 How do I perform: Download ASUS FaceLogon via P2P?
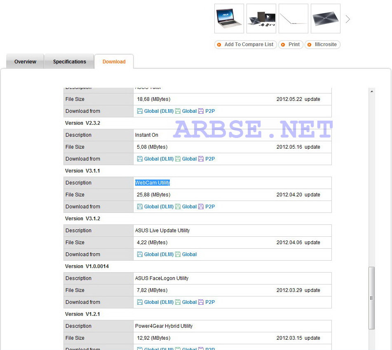coord(210,302)
